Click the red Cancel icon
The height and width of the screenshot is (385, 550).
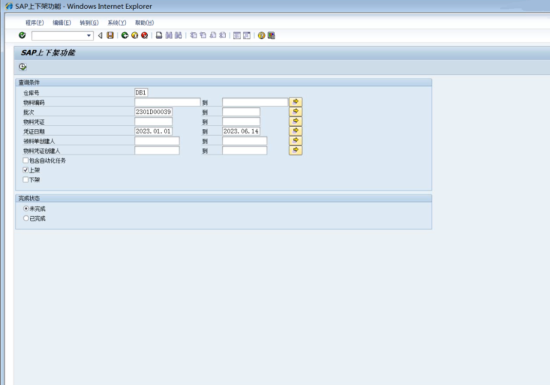pyautogui.click(x=145, y=35)
